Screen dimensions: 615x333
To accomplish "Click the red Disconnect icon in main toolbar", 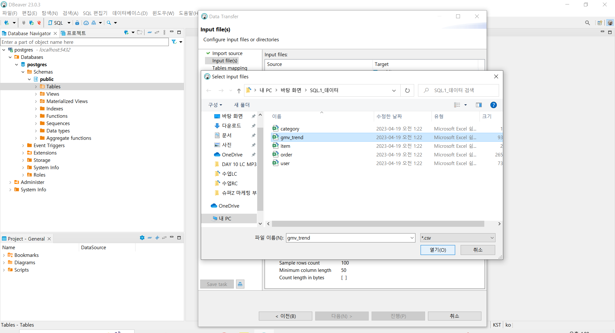I will coord(39,23).
